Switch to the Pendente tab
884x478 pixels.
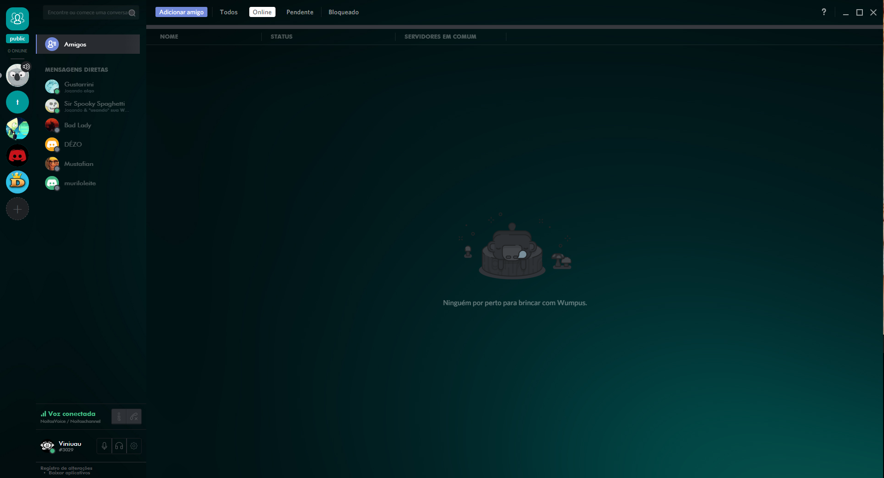pos(300,12)
